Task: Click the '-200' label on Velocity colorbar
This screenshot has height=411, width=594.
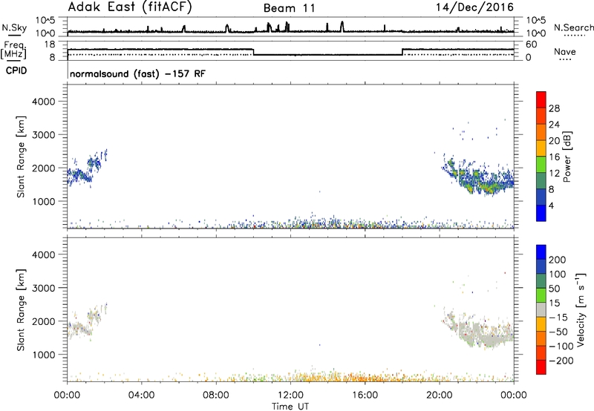Action: [561, 361]
